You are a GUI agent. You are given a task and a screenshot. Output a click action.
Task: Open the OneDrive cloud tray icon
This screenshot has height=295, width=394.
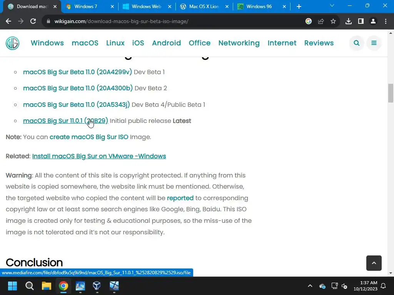322,286
